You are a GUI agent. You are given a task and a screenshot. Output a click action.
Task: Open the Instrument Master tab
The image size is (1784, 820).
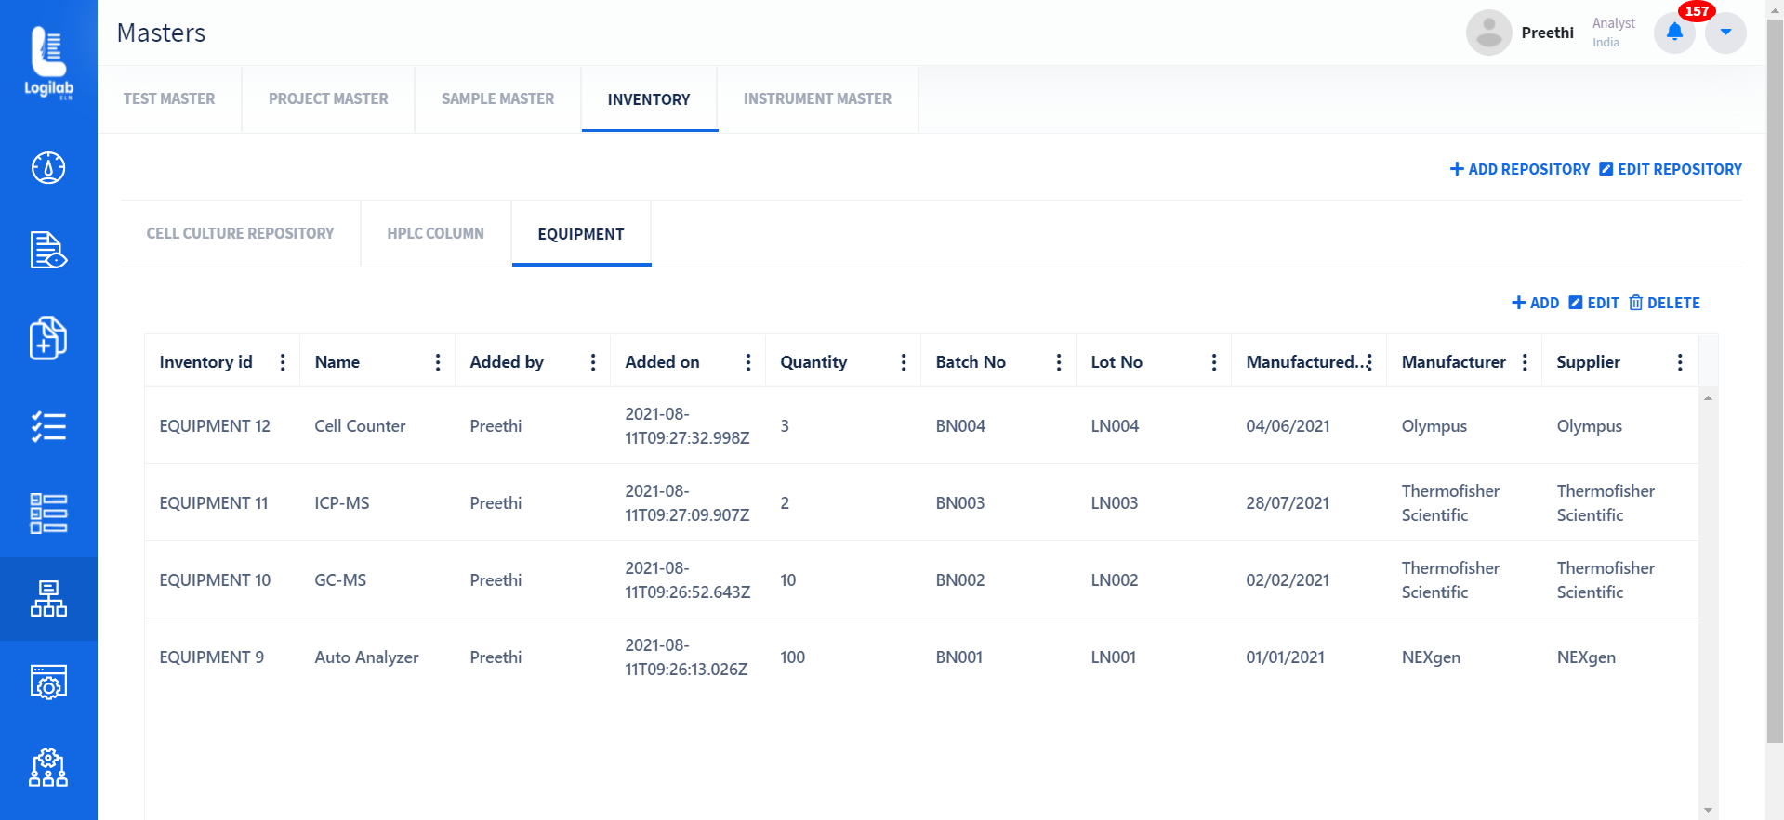(817, 99)
